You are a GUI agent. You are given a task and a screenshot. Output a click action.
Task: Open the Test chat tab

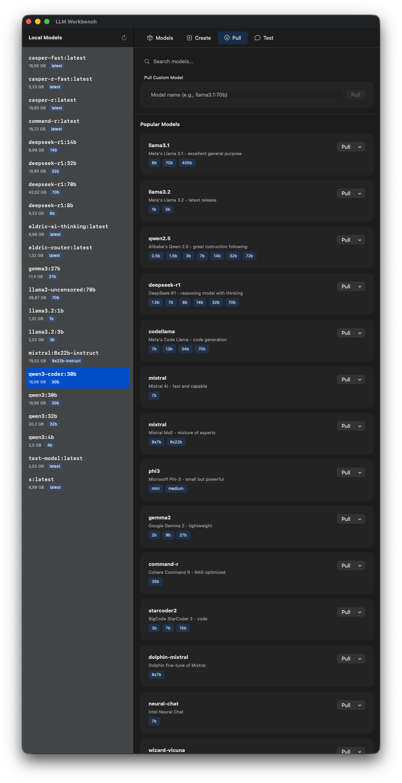(264, 38)
